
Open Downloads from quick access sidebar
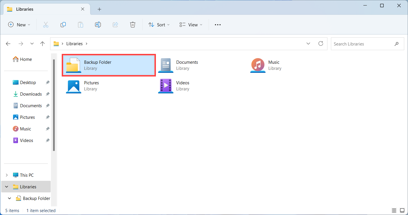[31, 94]
